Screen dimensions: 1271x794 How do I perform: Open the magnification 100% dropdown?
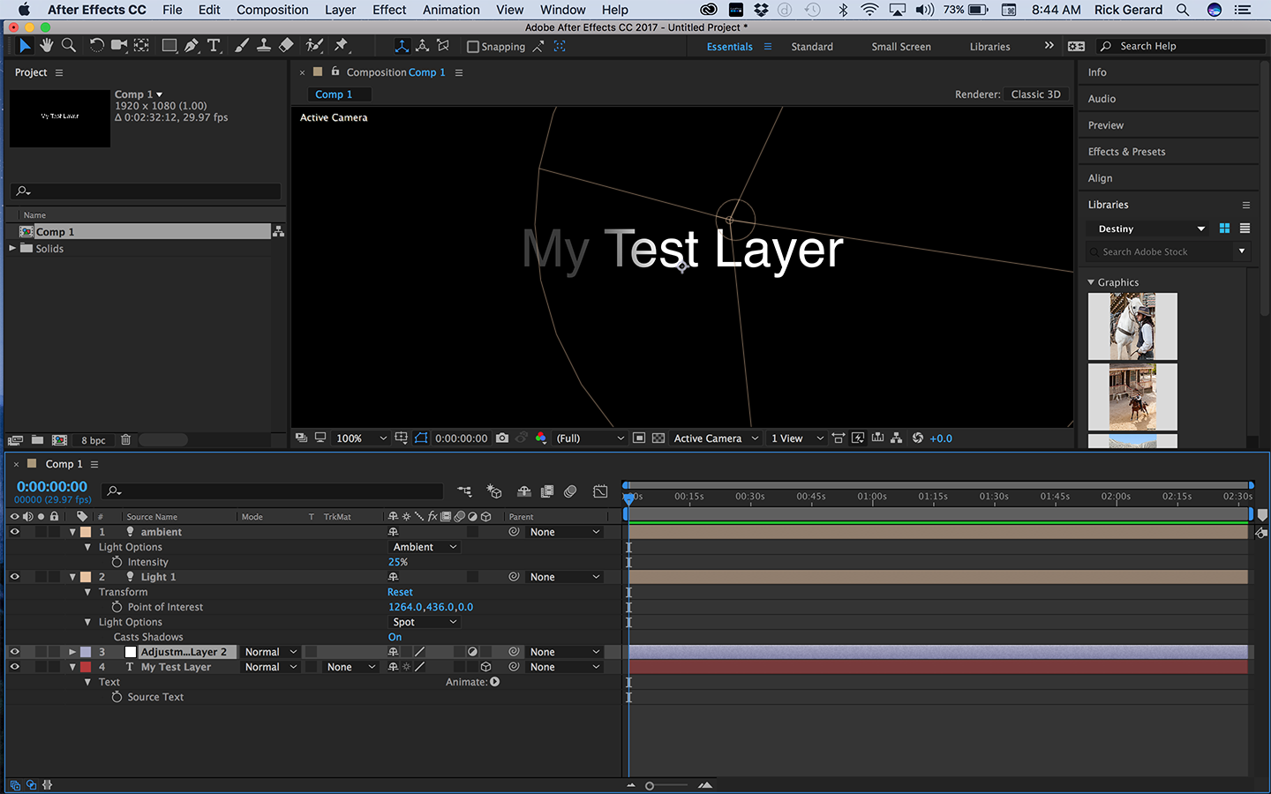tap(362, 438)
